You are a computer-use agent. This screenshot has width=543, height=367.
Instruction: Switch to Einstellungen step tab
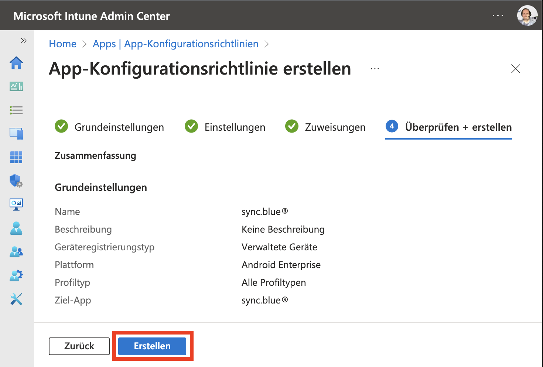point(225,127)
